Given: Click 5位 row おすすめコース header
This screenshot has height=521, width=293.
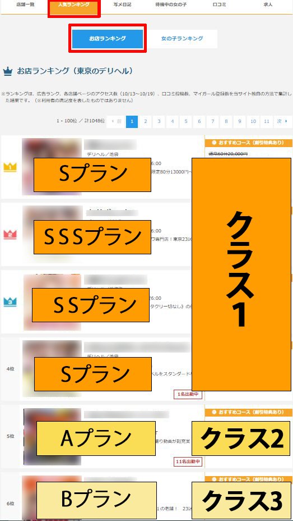Looking at the screenshot, I should 248,412.
